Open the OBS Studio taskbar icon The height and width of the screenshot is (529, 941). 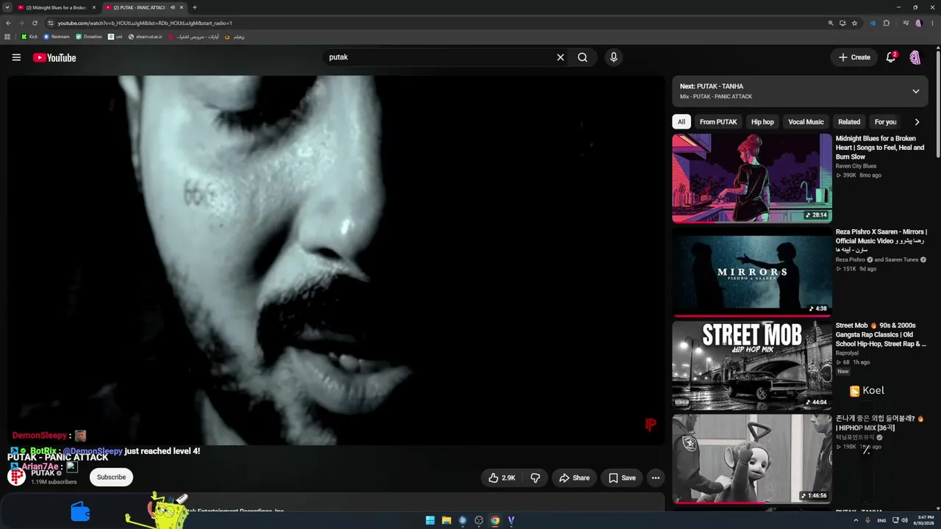[x=479, y=520]
